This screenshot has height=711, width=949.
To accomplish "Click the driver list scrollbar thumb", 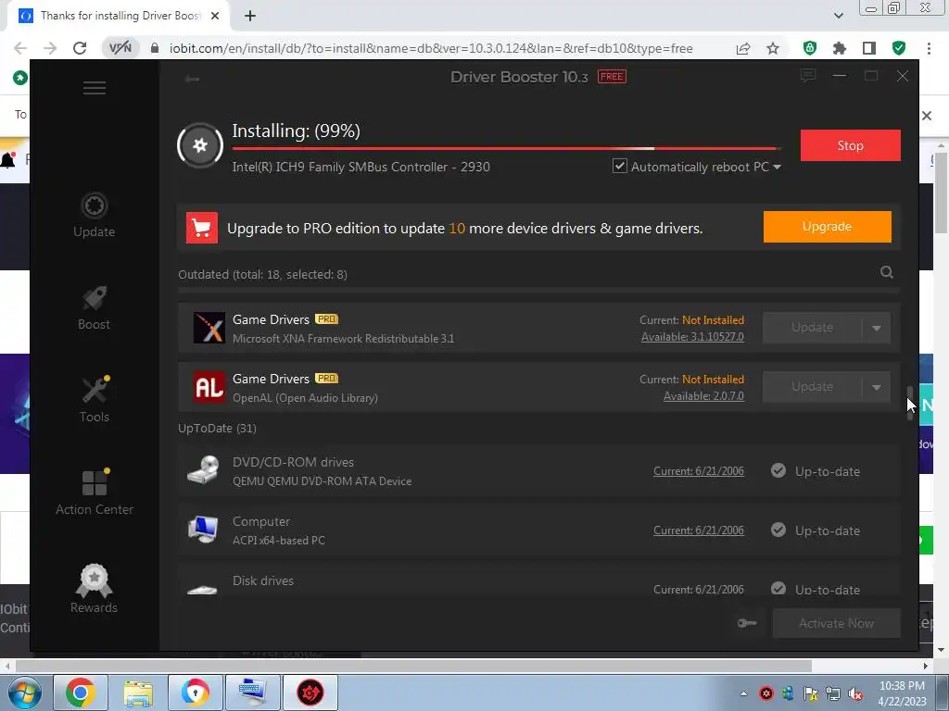I will (x=910, y=404).
